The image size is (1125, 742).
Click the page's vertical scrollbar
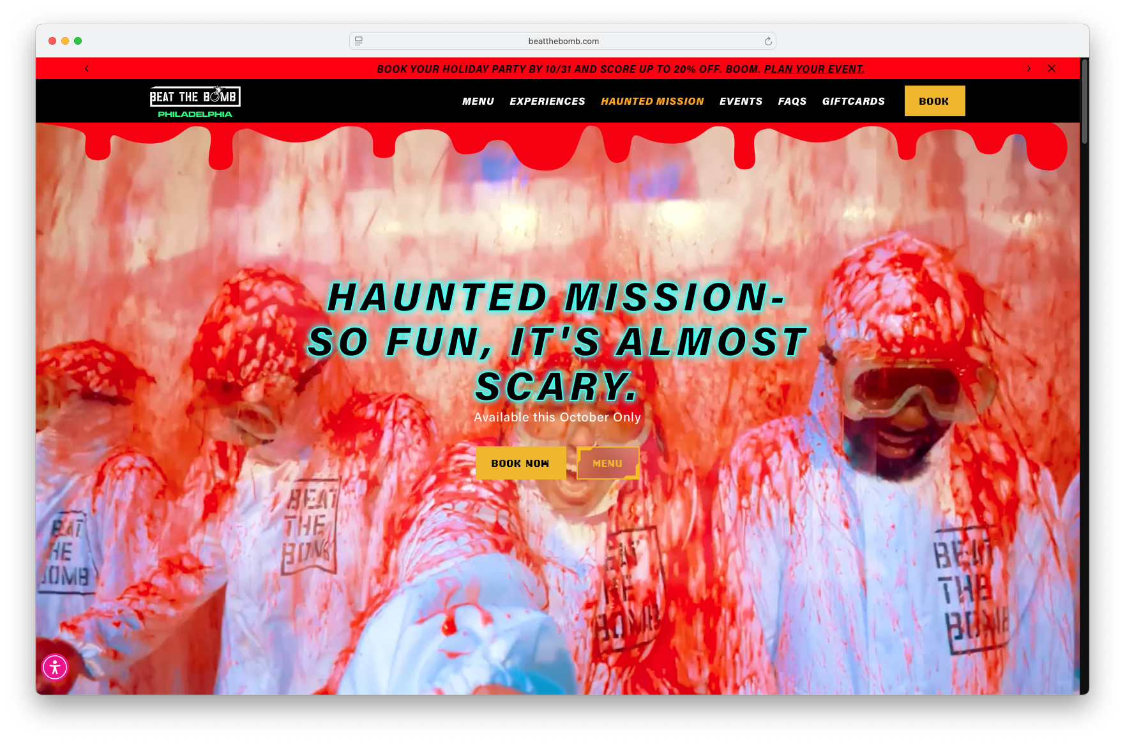click(x=1084, y=102)
